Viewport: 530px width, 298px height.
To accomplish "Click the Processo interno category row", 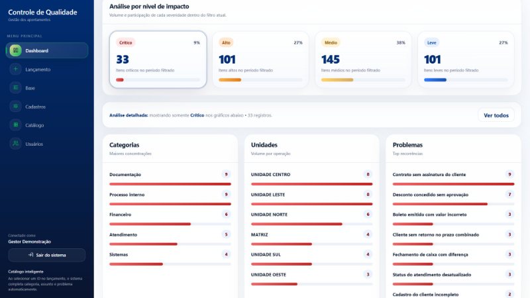I will (170, 199).
